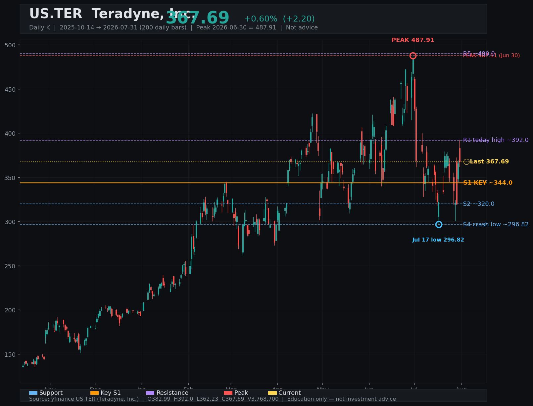This screenshot has width=533, height=406.
Task: Click the "US.TER" ticker in the title
Action: (56, 14)
